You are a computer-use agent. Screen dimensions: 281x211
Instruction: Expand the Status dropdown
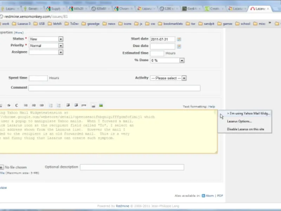click(x=46, y=39)
